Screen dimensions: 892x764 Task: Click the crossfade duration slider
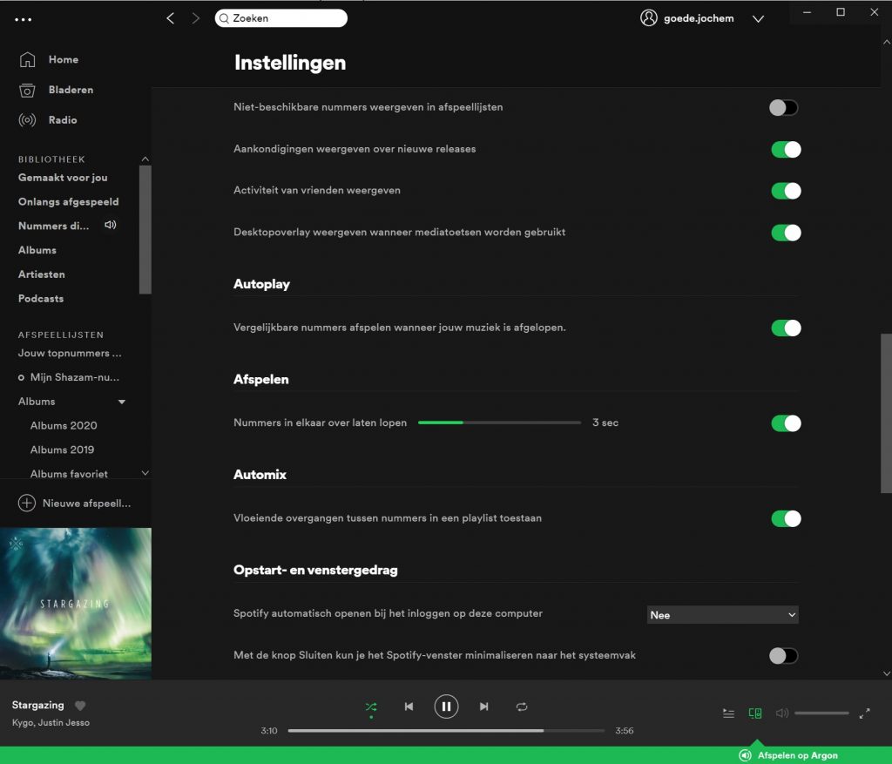coord(499,423)
